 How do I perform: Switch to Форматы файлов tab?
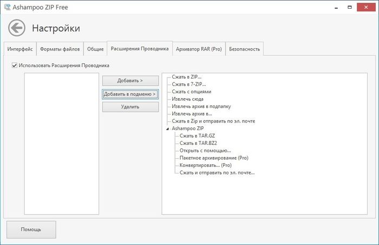pyautogui.click(x=60, y=49)
